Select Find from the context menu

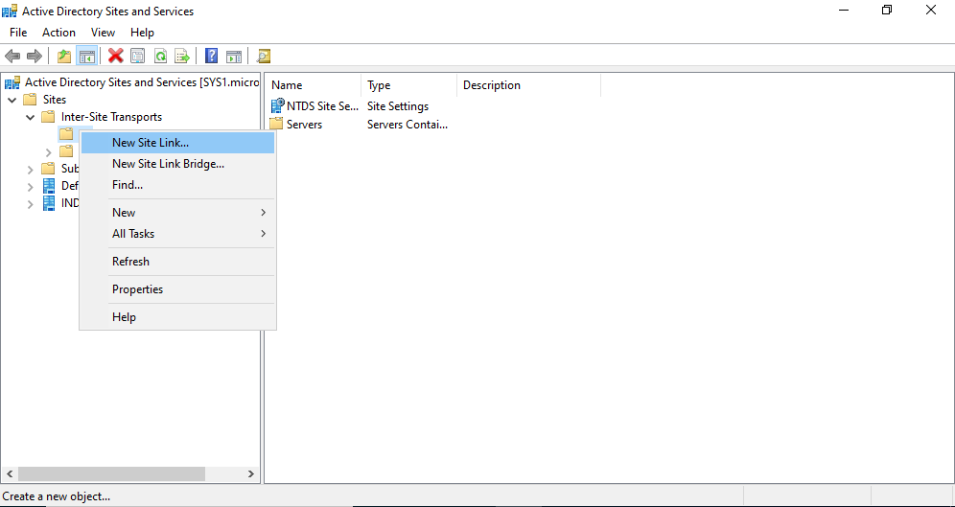click(177, 184)
